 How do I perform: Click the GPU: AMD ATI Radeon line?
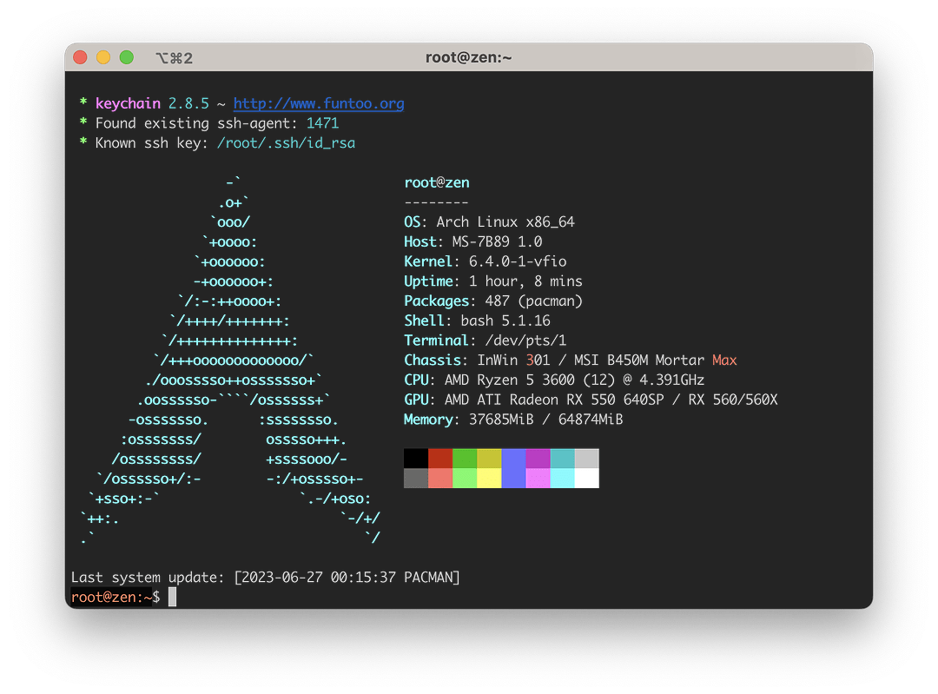click(x=591, y=400)
